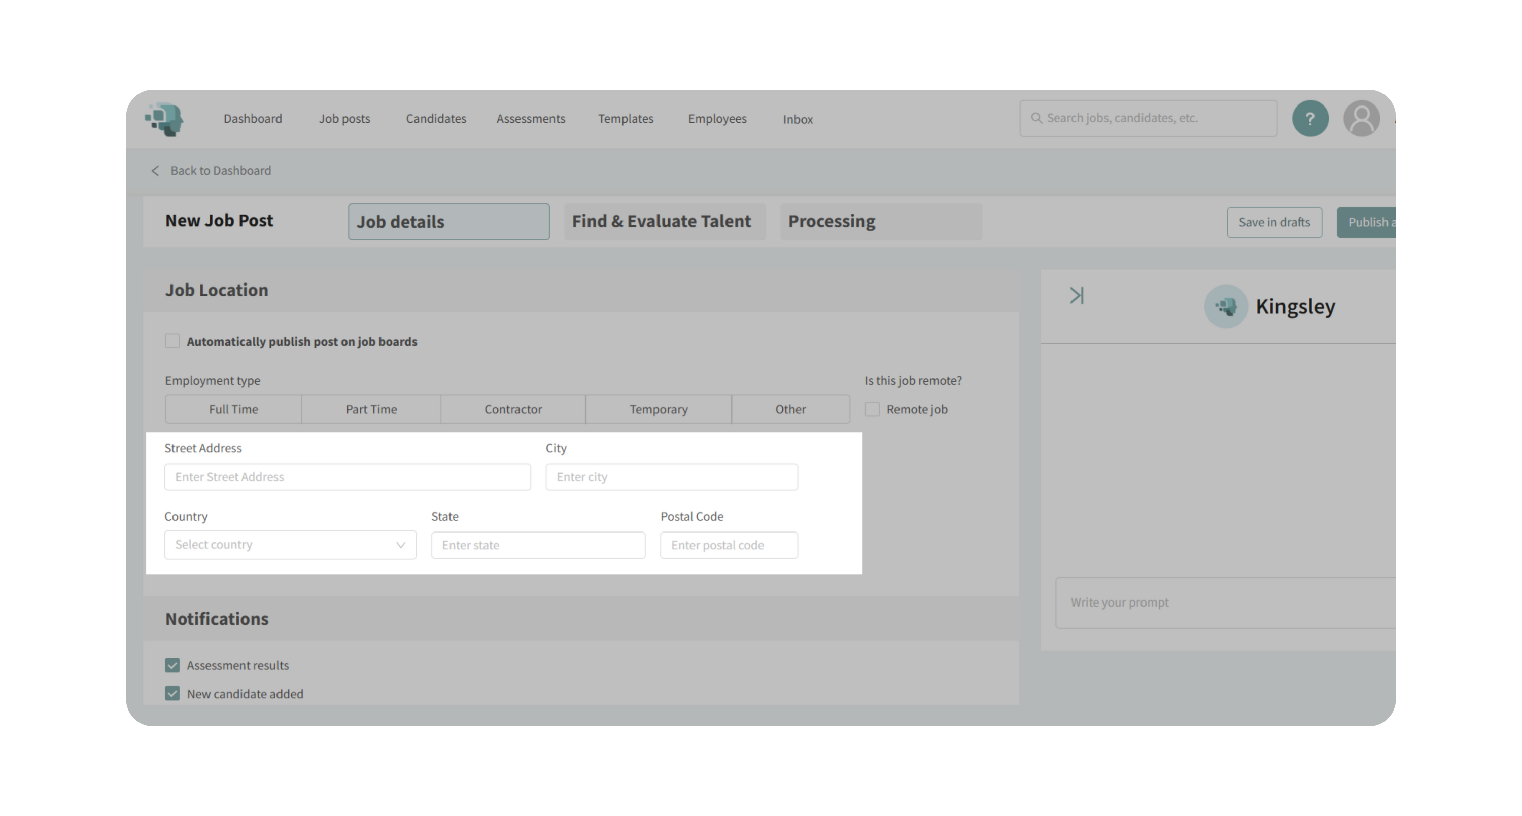Click Save in drafts button
The image size is (1522, 816).
point(1274,222)
